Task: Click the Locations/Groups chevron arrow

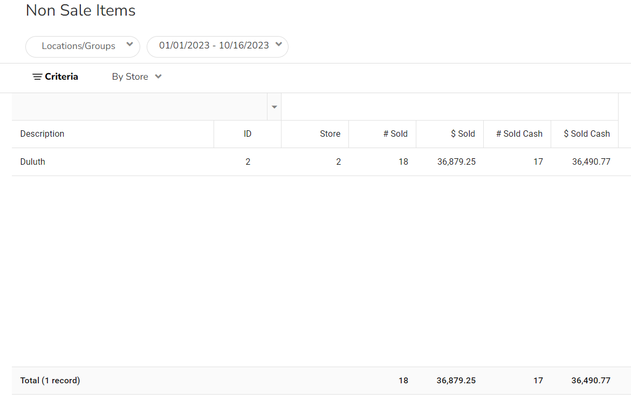Action: pyautogui.click(x=129, y=45)
